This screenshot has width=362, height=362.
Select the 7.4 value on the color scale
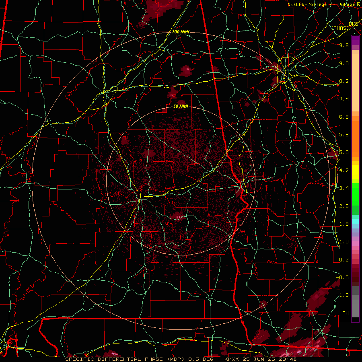[344, 99]
